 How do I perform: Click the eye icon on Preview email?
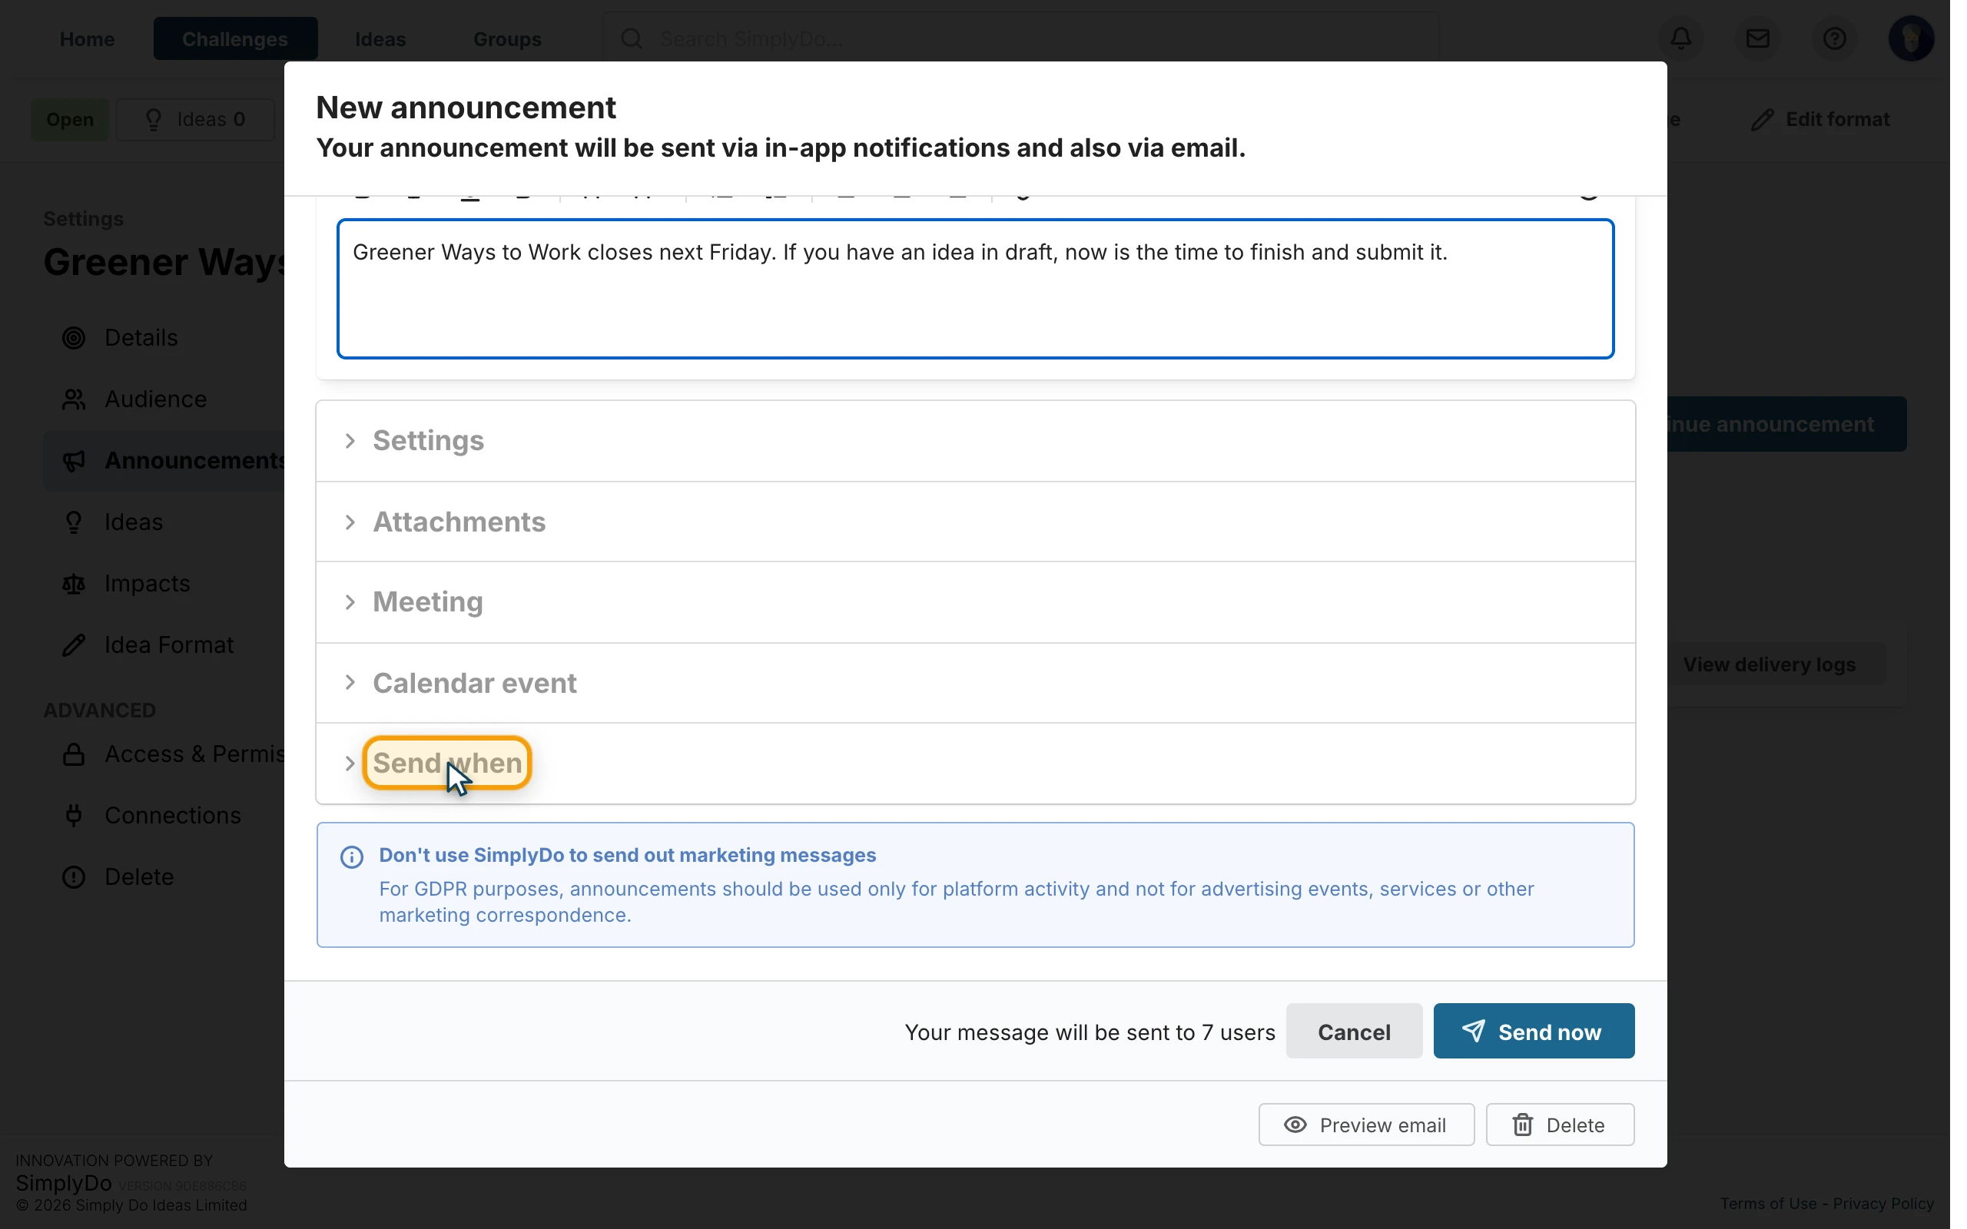tap(1295, 1125)
